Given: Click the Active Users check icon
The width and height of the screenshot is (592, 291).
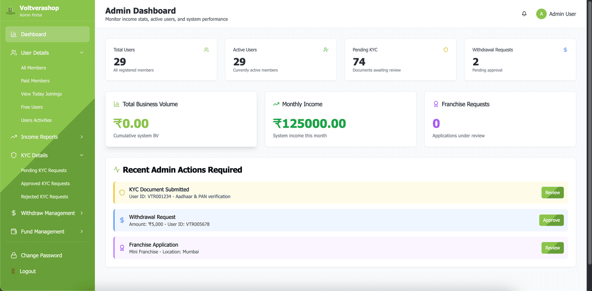Looking at the screenshot, I should (x=326, y=50).
